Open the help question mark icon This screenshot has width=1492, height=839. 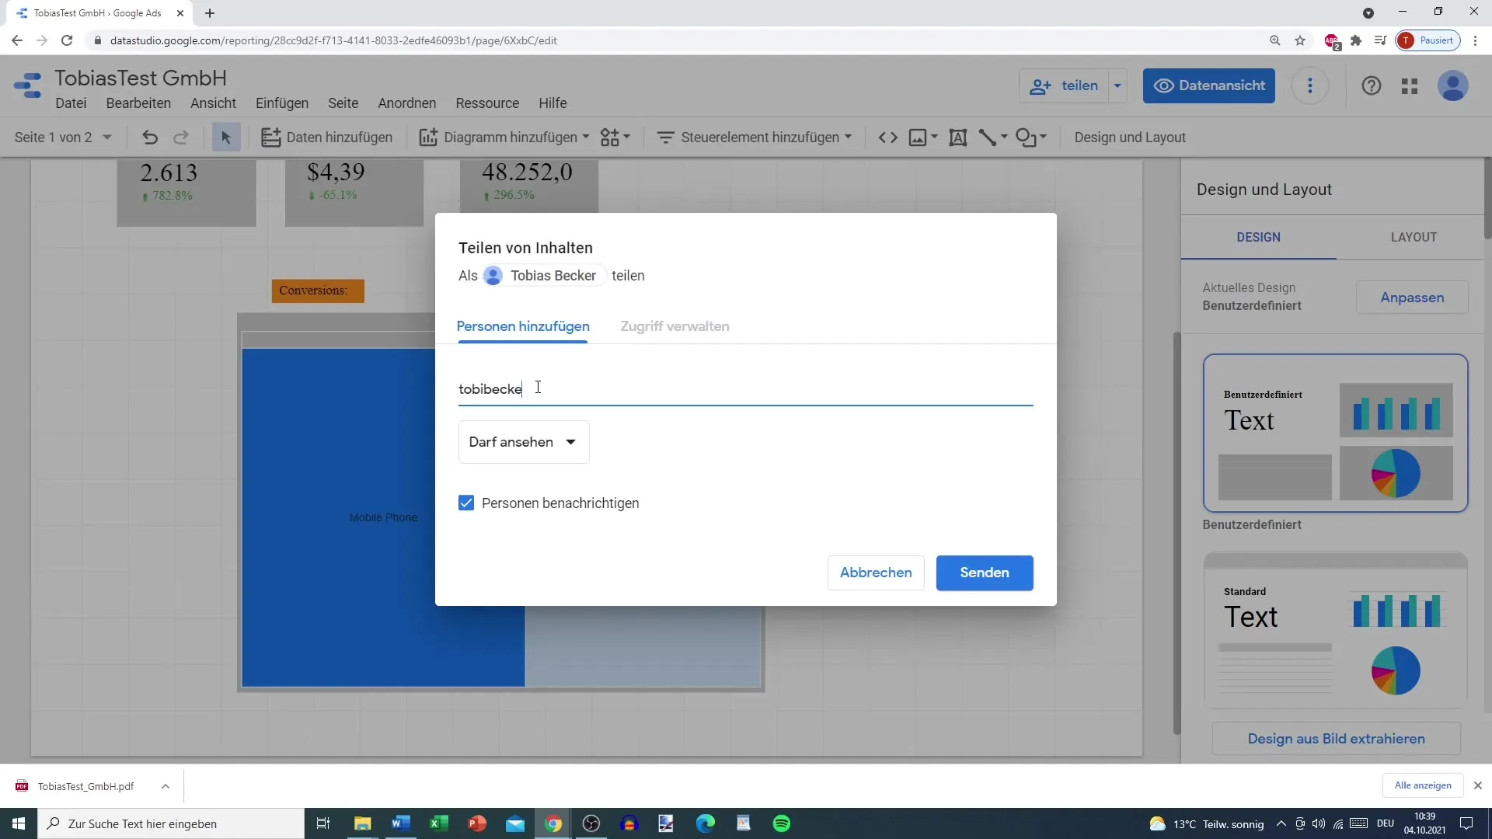(1372, 85)
